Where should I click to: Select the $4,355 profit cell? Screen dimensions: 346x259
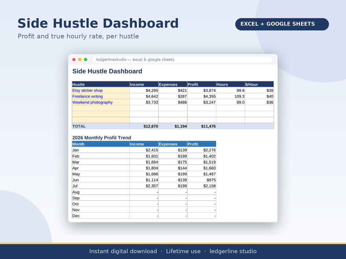[202, 96]
